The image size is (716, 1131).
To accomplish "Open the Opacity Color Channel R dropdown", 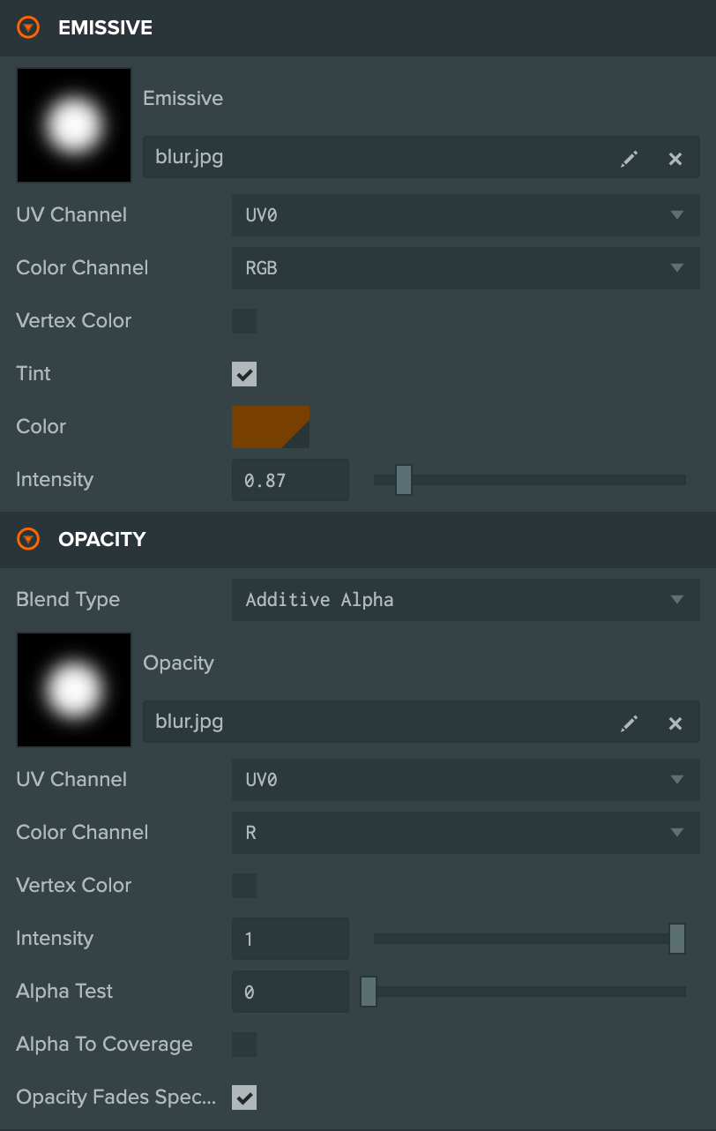I will [x=466, y=833].
